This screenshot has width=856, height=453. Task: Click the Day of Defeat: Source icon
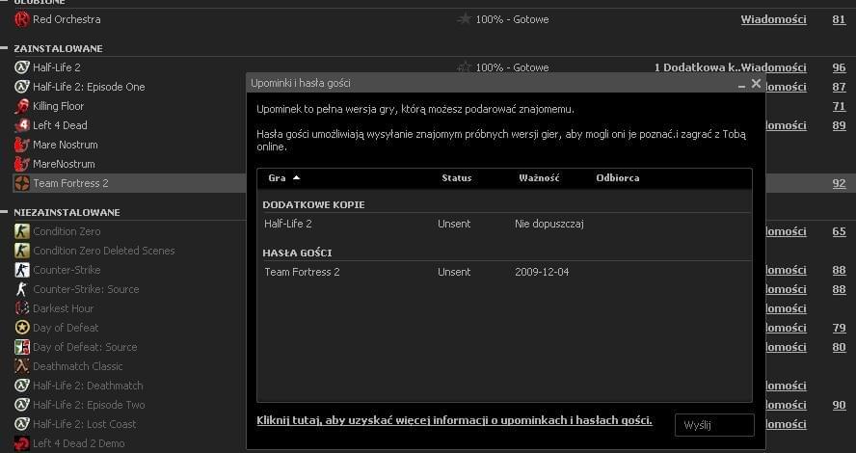22,347
